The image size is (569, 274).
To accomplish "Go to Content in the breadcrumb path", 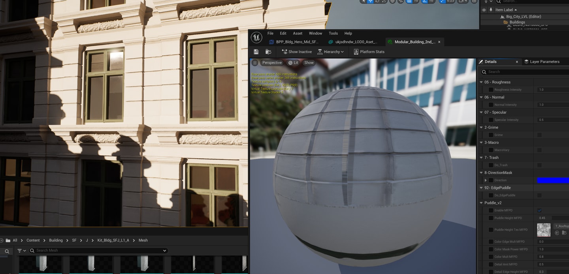I will [33, 240].
